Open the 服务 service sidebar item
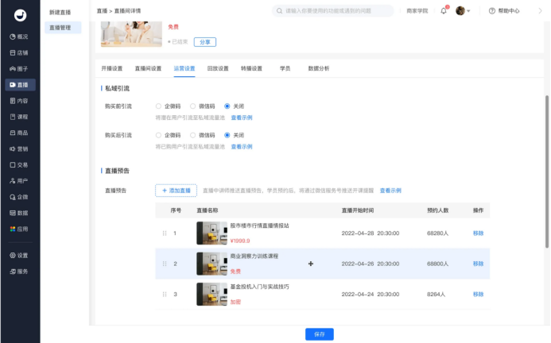Screen dimensions: 551x343 point(20,272)
